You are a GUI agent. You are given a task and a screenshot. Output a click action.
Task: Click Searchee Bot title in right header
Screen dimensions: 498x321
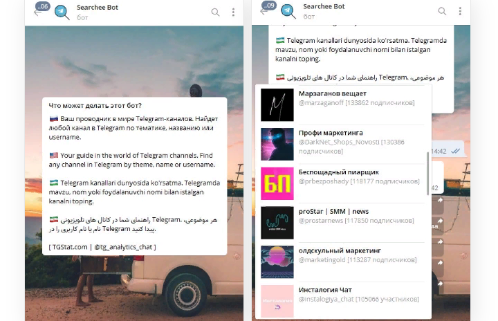(324, 6)
